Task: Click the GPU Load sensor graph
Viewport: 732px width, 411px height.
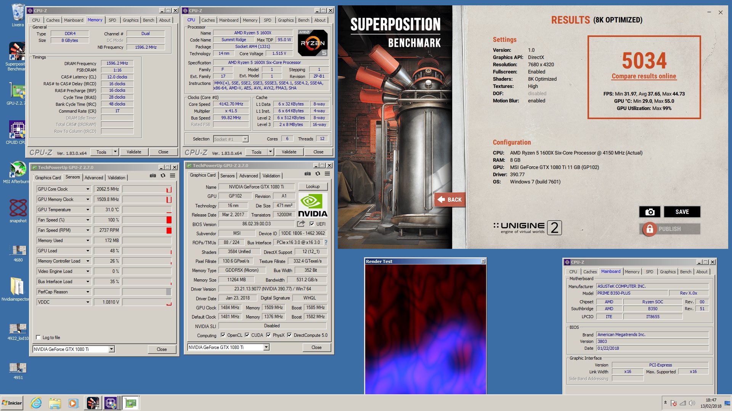Action: [147, 251]
